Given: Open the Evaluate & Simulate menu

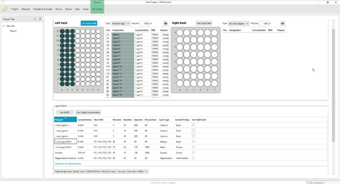Looking at the screenshot, I should [43, 9].
